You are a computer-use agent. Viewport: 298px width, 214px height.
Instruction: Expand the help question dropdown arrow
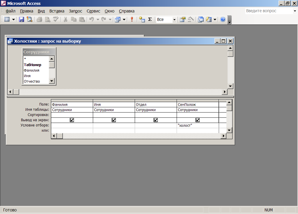[295, 11]
